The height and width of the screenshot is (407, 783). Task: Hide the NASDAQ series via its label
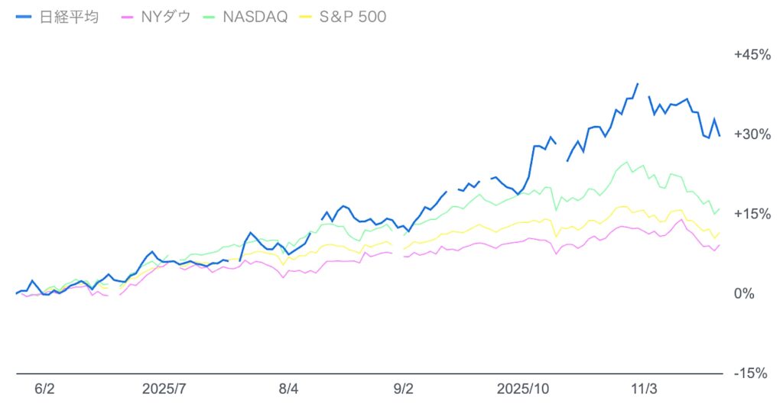[x=255, y=17]
